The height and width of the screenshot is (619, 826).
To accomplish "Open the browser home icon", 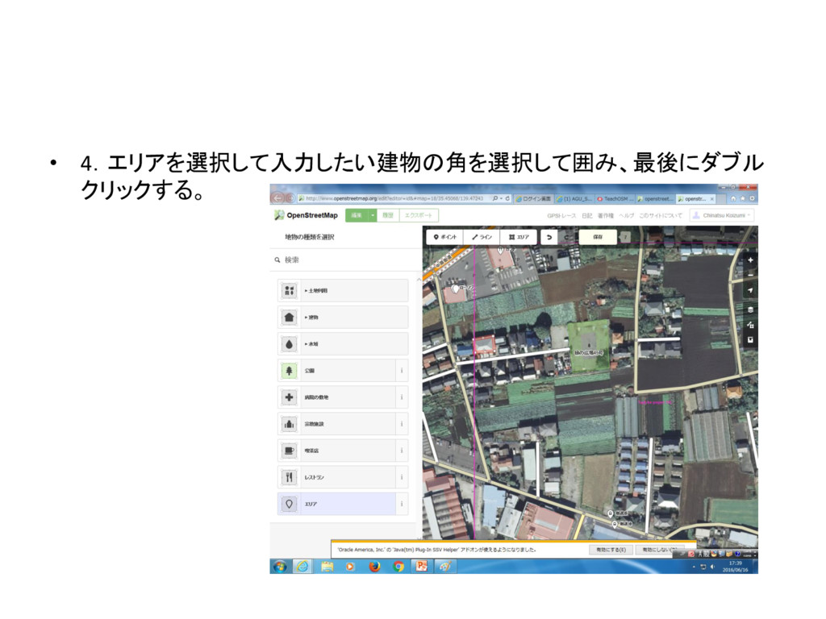I will [733, 198].
